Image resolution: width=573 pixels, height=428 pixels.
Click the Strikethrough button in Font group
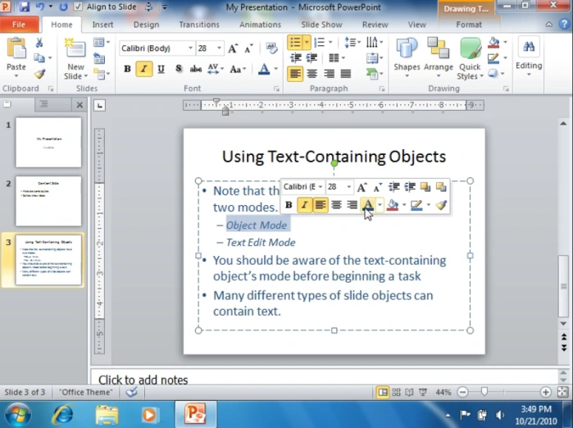point(195,69)
